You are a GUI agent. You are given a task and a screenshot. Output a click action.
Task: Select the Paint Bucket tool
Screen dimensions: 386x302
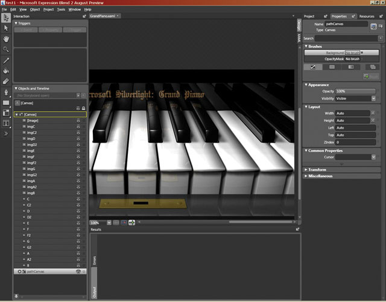pyautogui.click(x=6, y=71)
